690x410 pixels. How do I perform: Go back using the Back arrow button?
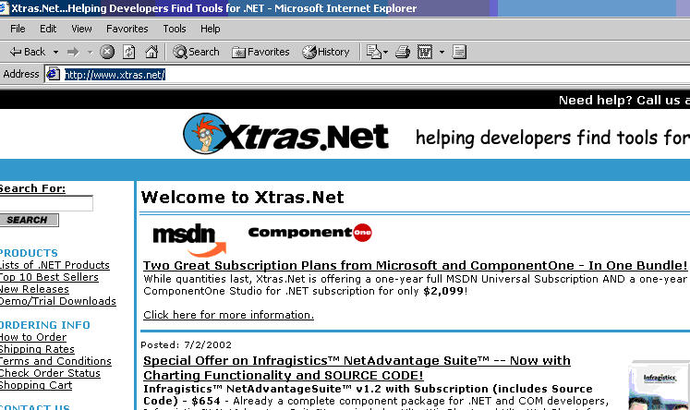(x=28, y=52)
